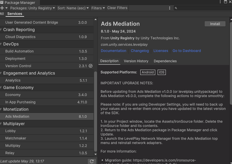
Task: Open the Changelog link
Action: pos(140,51)
